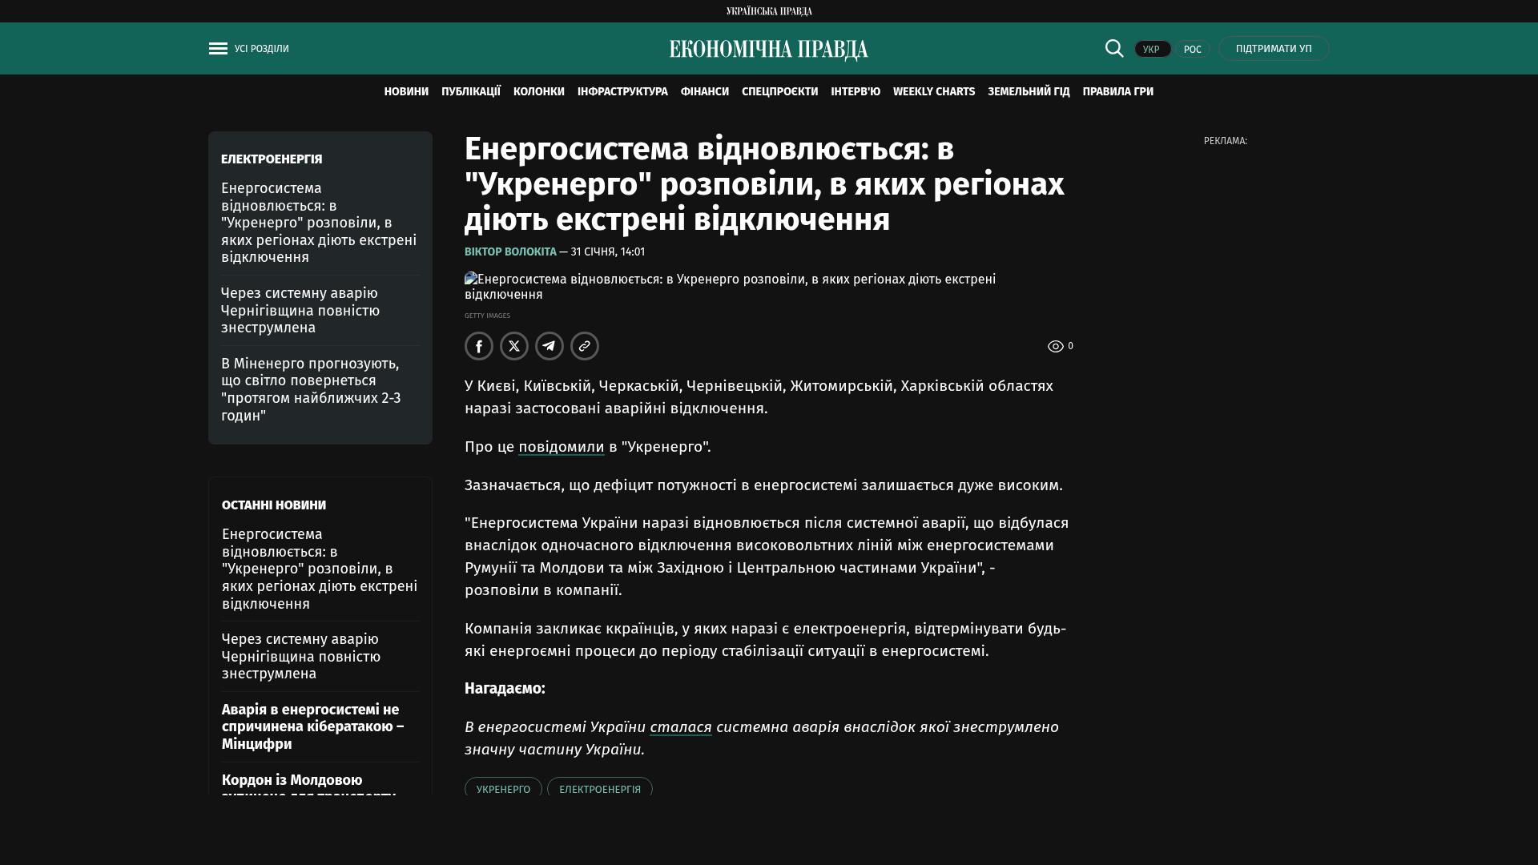Open the Weekly Charts section

click(934, 92)
